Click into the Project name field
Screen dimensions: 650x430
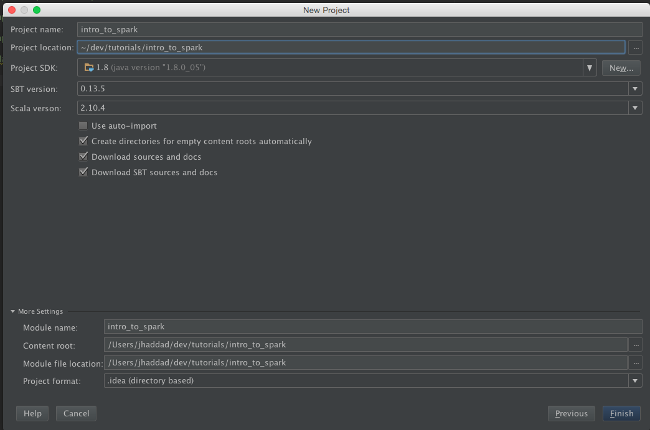point(359,29)
